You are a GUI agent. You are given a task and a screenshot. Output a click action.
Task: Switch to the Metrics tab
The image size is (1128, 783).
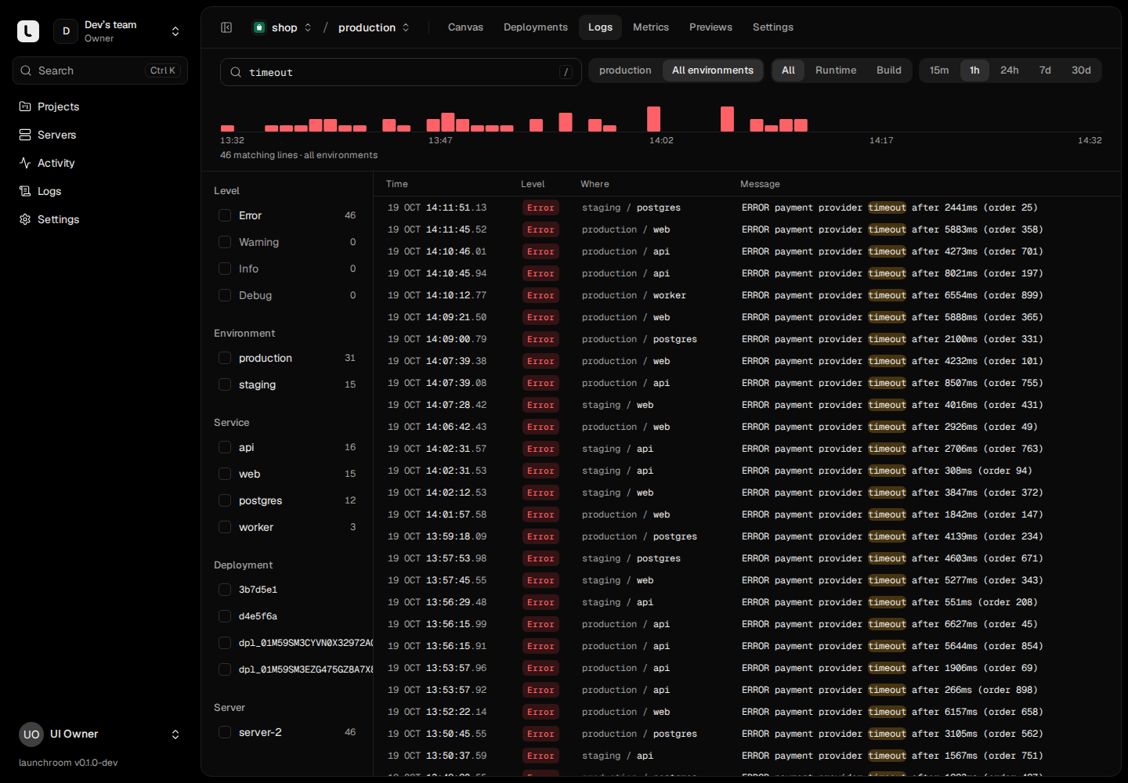(x=651, y=27)
